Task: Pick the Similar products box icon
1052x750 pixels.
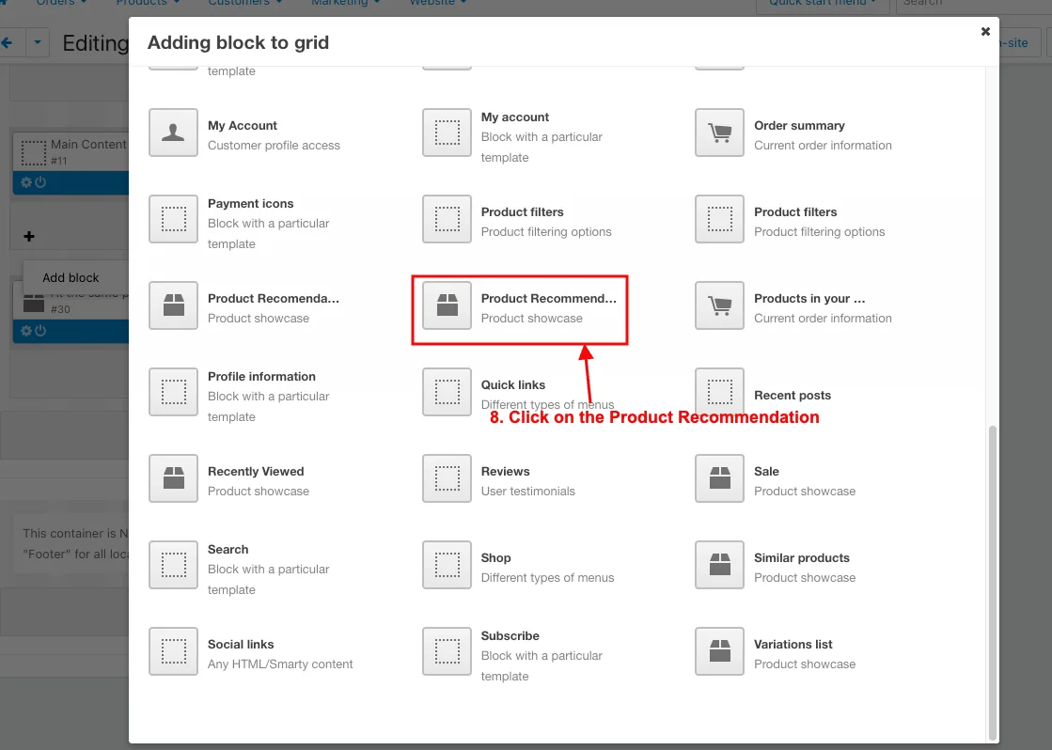Action: pos(719,566)
